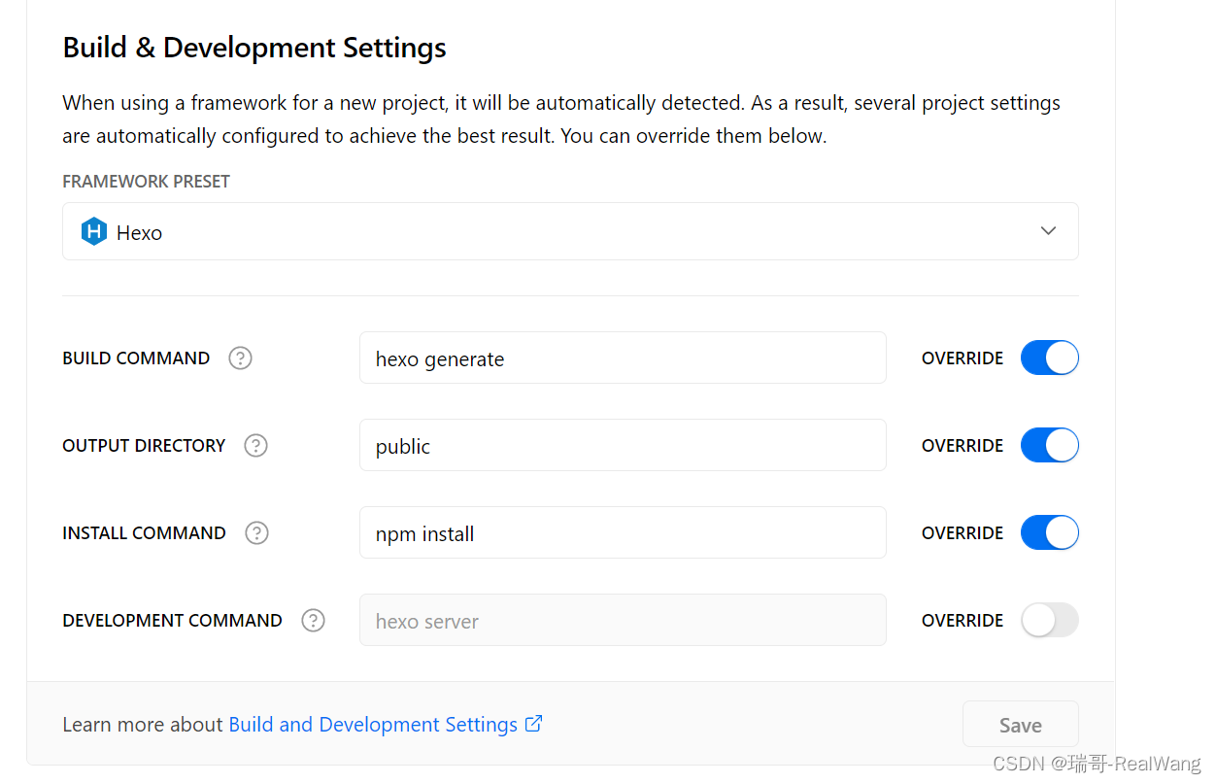Viewport: 1216px width, 784px height.
Task: Toggle off the Install Command override
Action: (1049, 532)
